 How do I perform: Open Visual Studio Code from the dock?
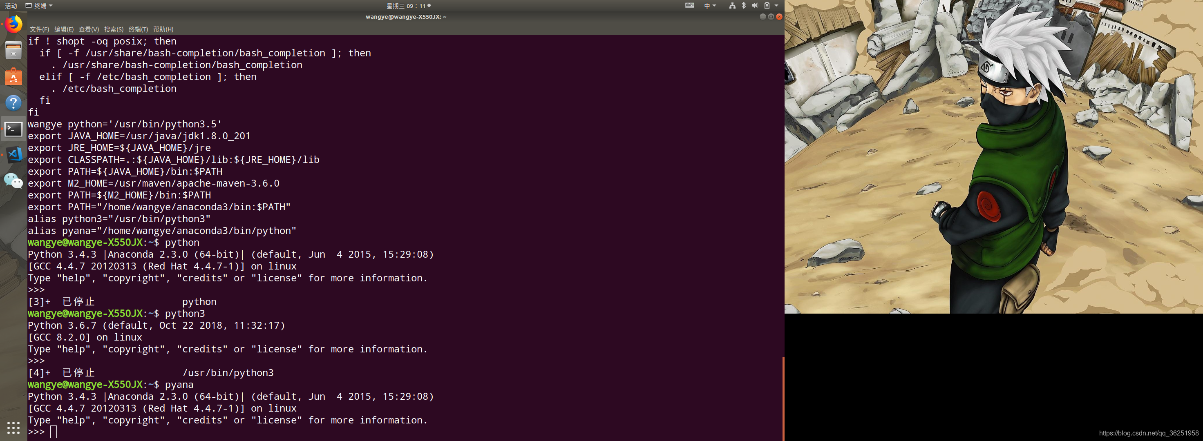[x=13, y=154]
